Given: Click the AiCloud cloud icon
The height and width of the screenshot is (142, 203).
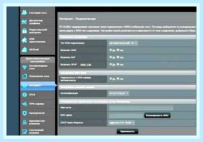Looking at the screenshot, I should (x=24, y=50).
